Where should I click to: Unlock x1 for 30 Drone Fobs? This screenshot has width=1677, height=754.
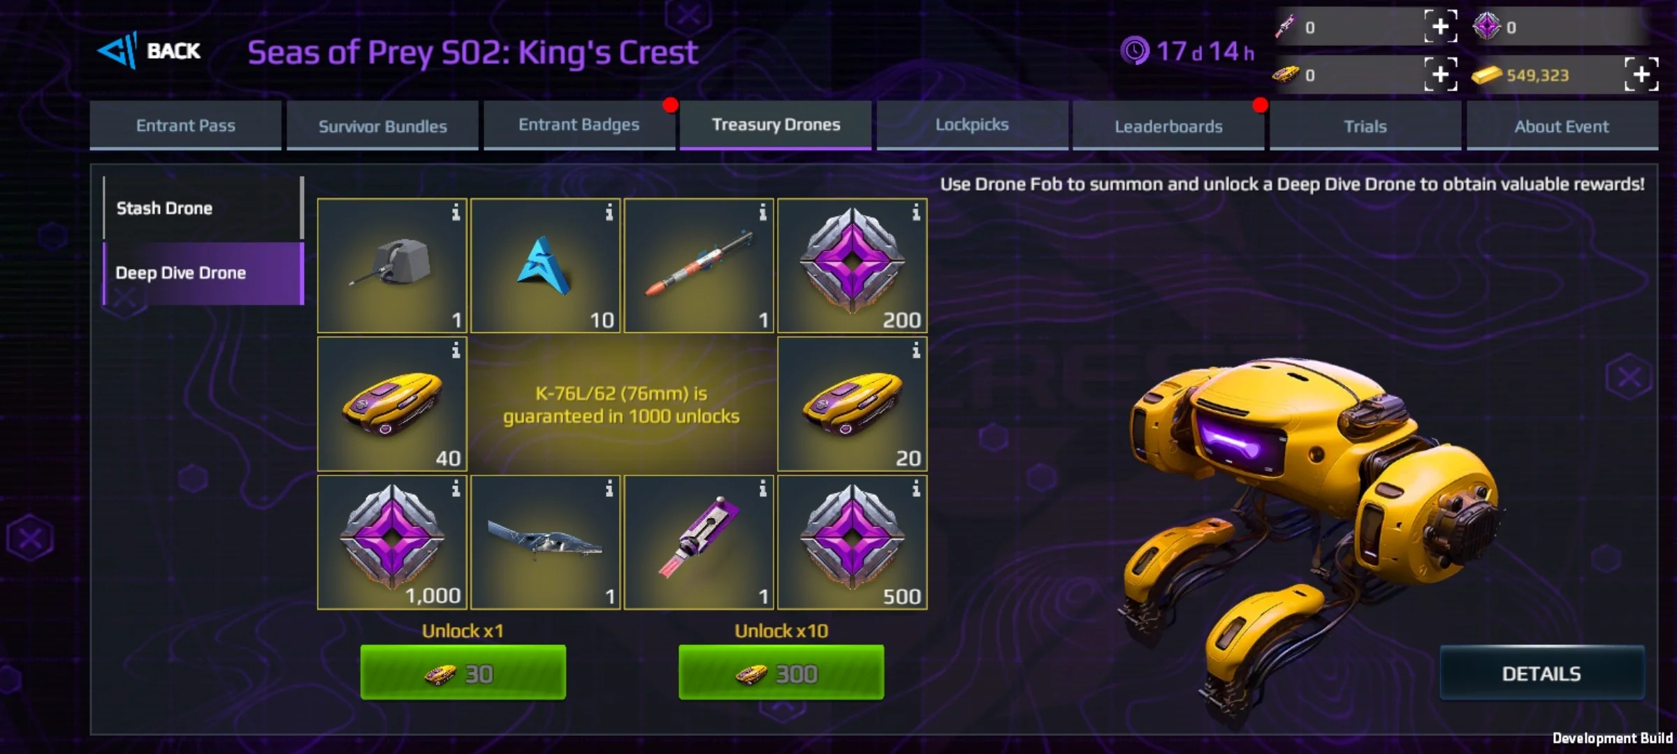click(x=463, y=672)
